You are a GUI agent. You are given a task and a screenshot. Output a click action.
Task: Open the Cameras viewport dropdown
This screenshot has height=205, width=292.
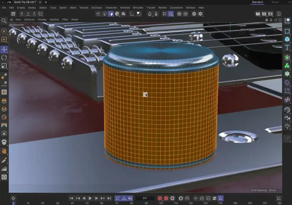tap(29, 19)
